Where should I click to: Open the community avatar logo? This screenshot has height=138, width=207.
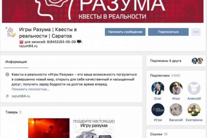(x=10, y=32)
